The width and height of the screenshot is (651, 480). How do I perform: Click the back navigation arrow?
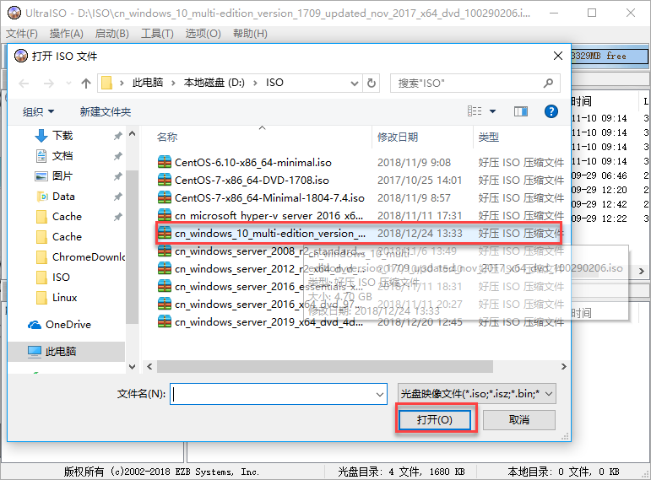[24, 84]
